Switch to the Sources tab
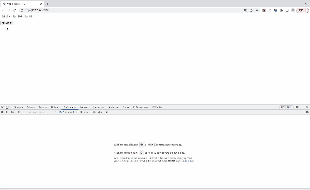 (43, 107)
